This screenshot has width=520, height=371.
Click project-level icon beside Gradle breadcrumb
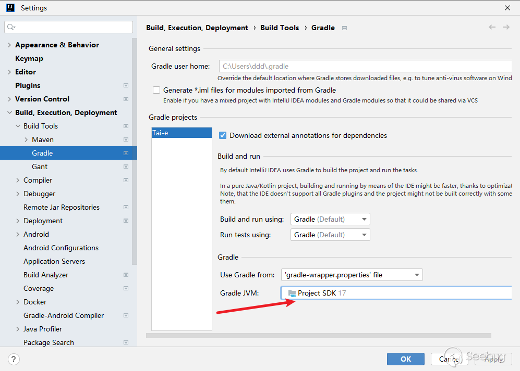point(344,28)
